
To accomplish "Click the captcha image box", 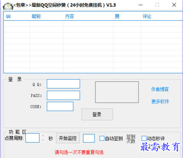I will (x=117, y=92).
